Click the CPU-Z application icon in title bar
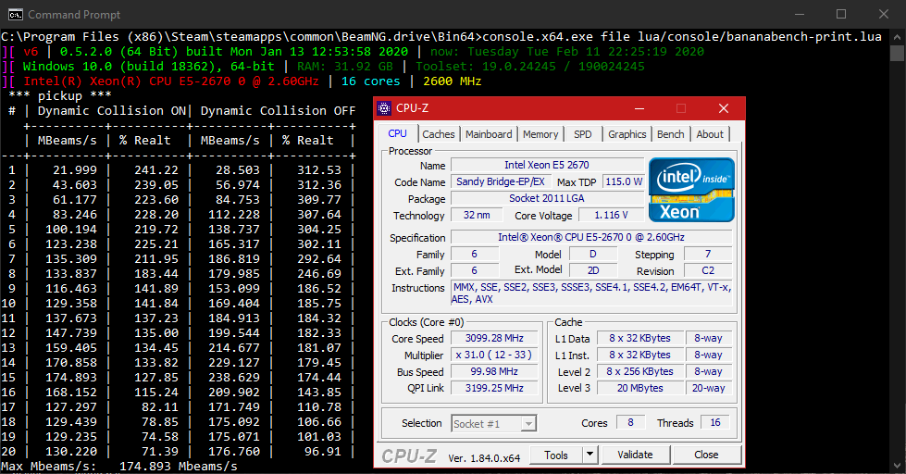 (384, 108)
